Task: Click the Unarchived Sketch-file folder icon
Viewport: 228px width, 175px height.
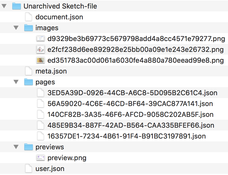Action: click(x=17, y=6)
